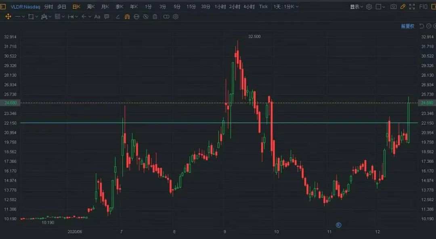Switch to the 1天 period tab

point(277,7)
